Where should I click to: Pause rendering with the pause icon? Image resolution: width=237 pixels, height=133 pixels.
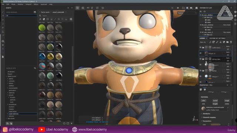(178, 8)
